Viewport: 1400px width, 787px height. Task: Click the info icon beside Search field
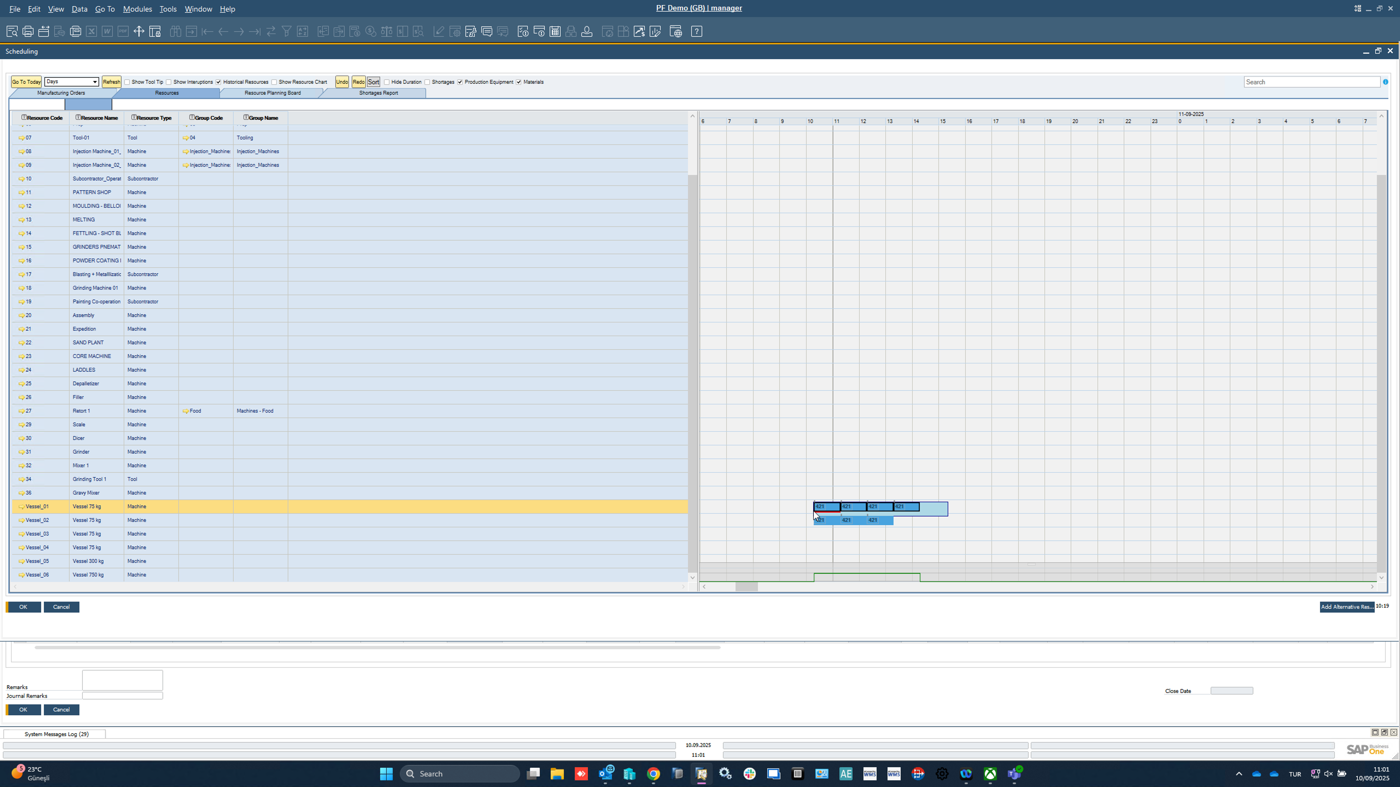point(1385,82)
